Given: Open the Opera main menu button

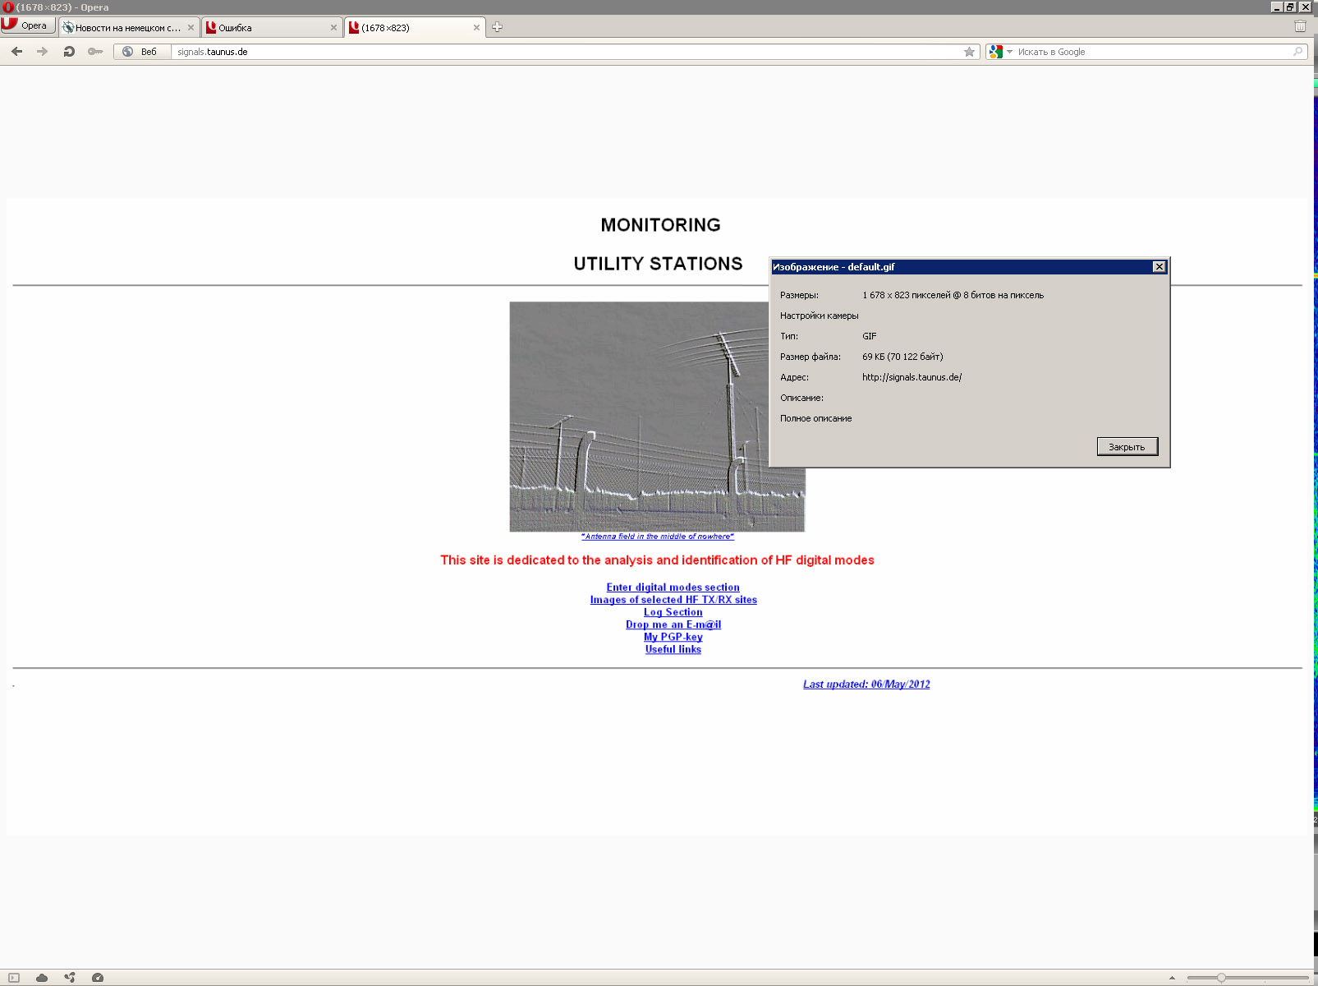Looking at the screenshot, I should (x=28, y=25).
